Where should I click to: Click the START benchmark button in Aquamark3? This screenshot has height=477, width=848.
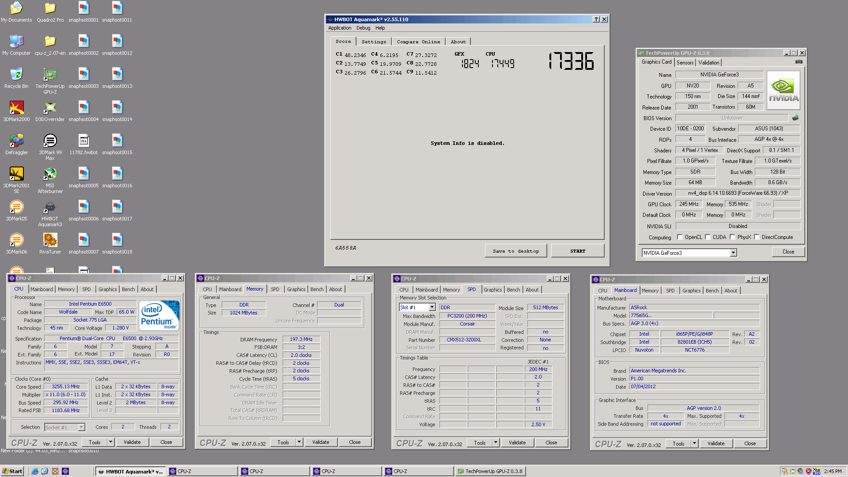pyautogui.click(x=578, y=251)
